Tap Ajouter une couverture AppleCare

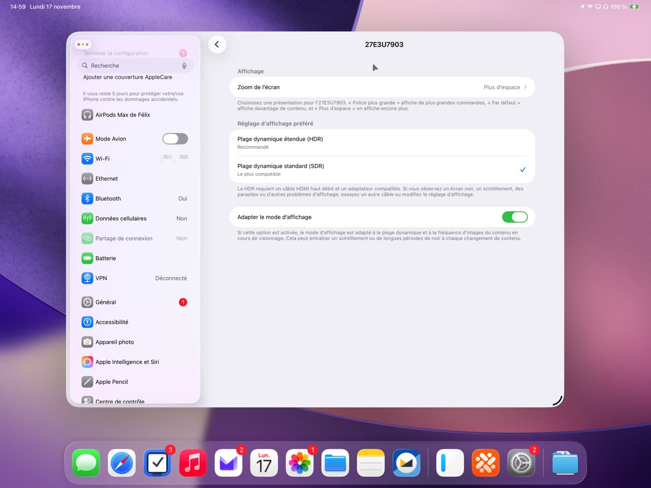point(128,77)
